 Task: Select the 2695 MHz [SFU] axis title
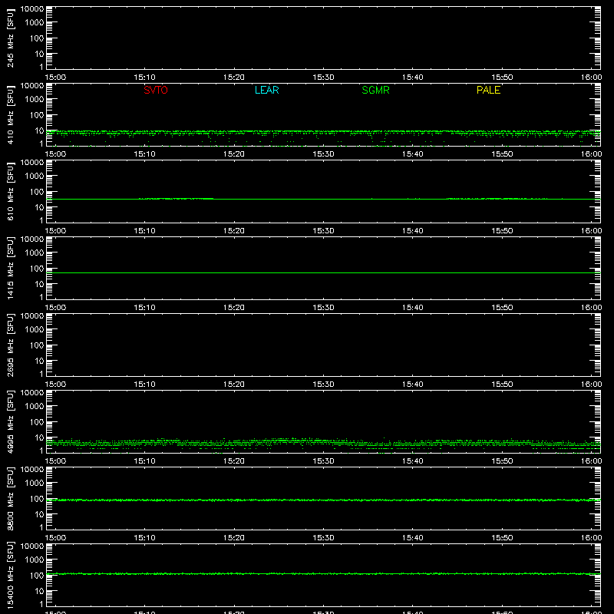coord(10,345)
